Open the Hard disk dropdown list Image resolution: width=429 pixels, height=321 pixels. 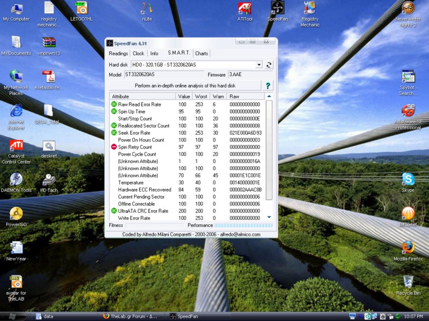tap(258, 65)
